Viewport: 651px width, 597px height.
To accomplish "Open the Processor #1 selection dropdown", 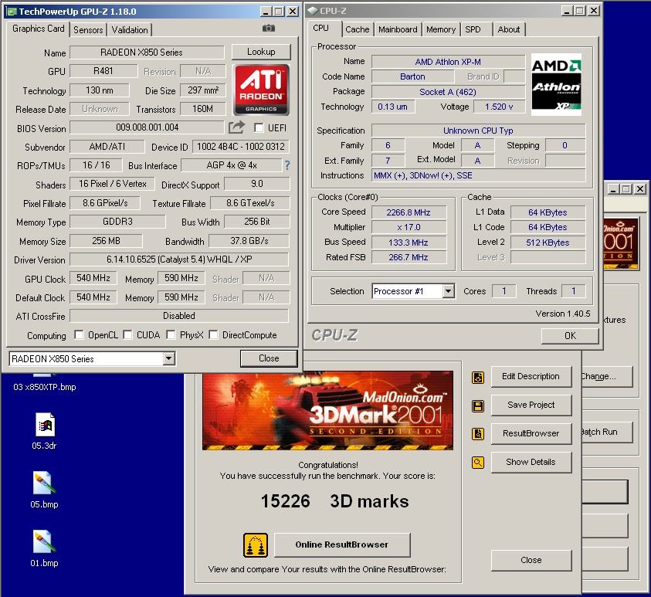I will 448,291.
